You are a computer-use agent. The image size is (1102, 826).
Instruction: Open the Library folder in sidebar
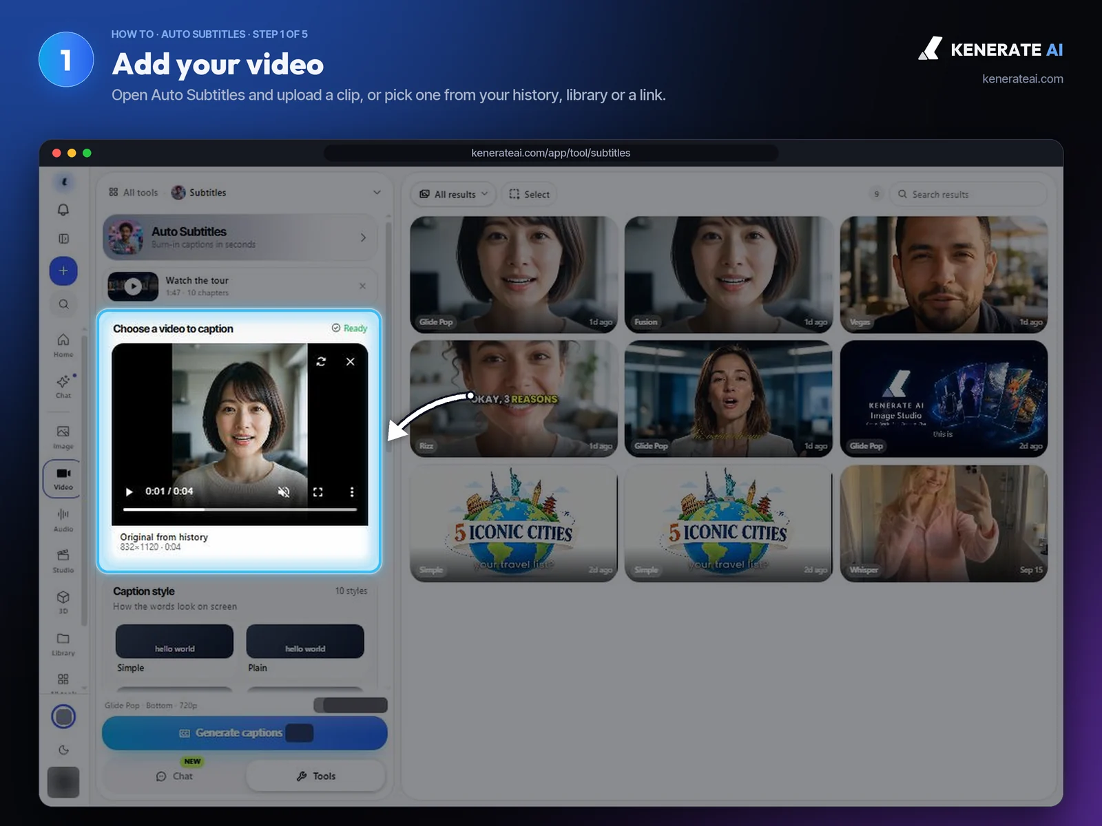(63, 644)
